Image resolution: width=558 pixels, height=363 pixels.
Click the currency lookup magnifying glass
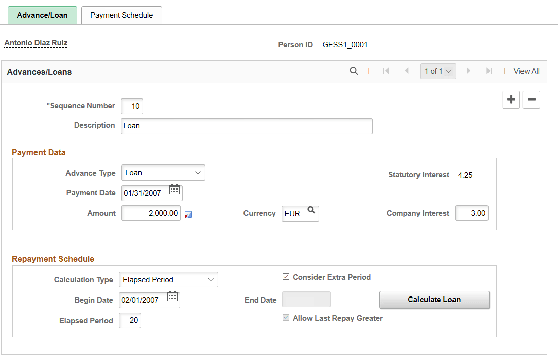tap(311, 209)
